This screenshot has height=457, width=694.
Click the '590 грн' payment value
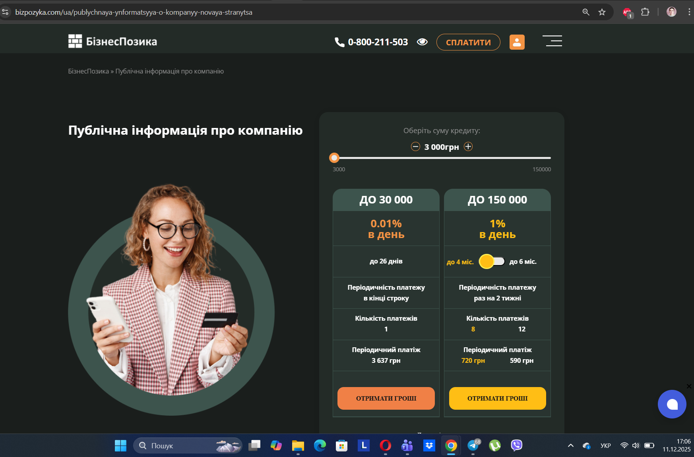522,360
